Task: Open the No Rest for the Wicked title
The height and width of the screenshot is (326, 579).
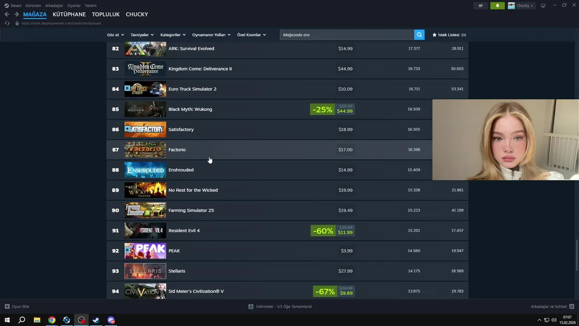Action: pyautogui.click(x=193, y=190)
